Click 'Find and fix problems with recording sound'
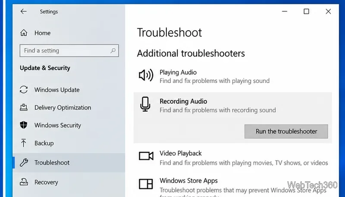 218,110
